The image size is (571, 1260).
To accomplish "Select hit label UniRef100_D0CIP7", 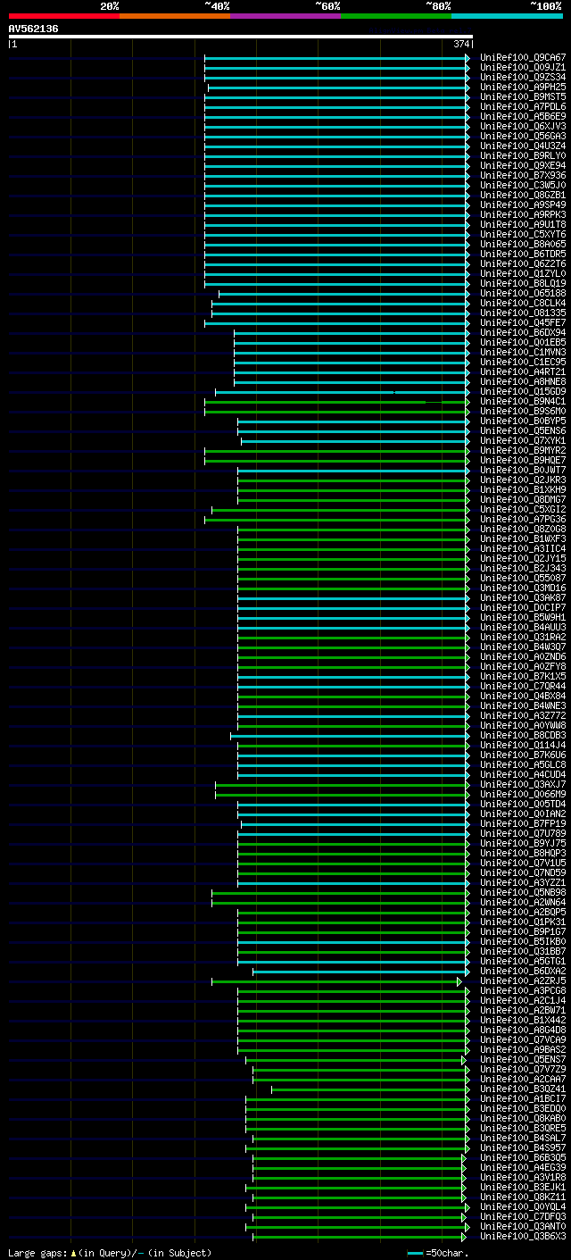I will 523,607.
